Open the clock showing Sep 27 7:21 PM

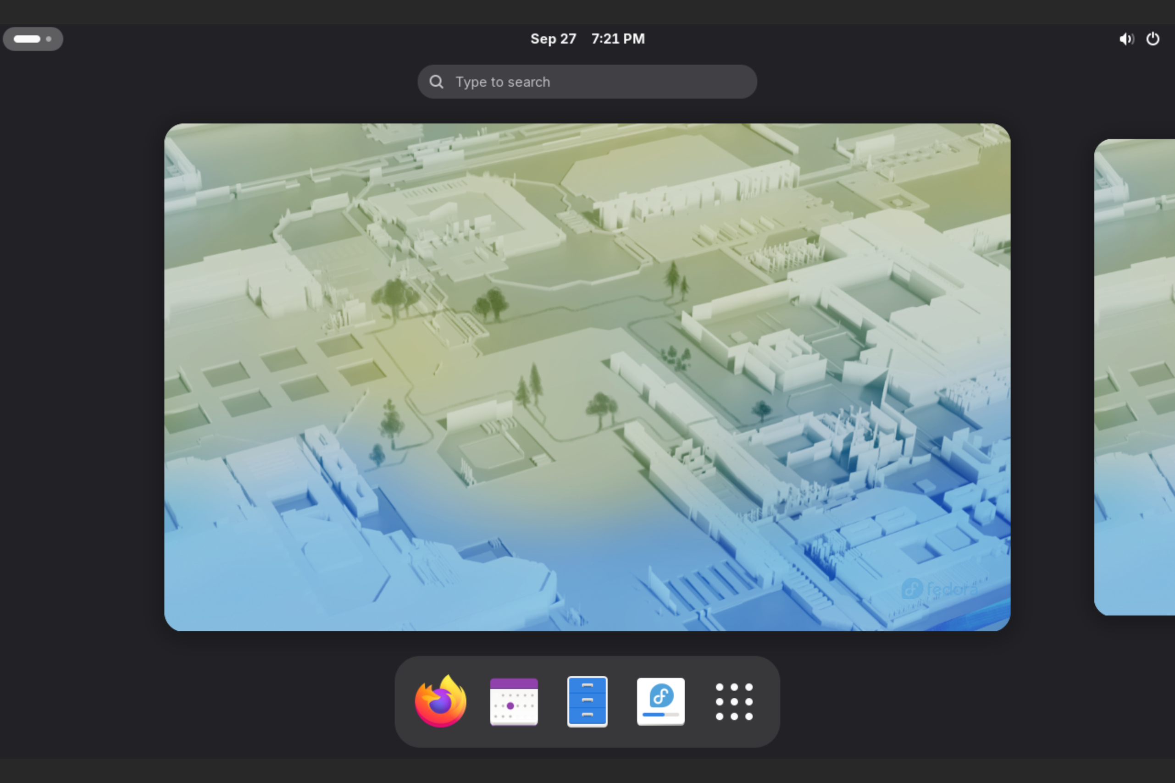click(587, 39)
